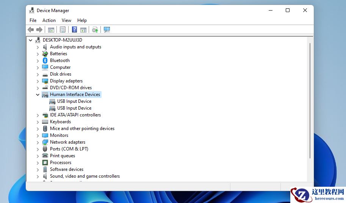This screenshot has width=346, height=203.
Task: Click the Audio inputs and outputs speaker icon
Action: tap(45, 47)
